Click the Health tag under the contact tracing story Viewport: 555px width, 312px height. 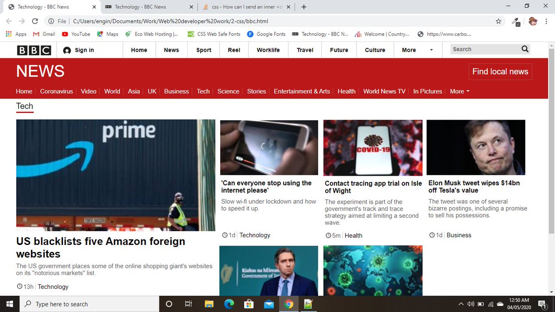coord(353,235)
